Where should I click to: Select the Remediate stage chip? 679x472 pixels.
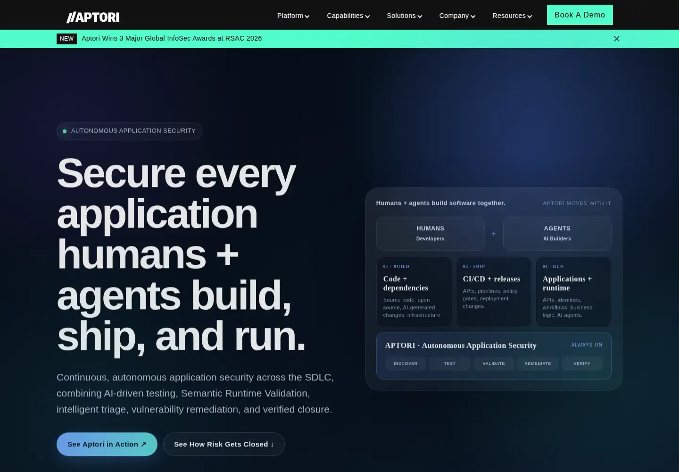click(x=538, y=363)
